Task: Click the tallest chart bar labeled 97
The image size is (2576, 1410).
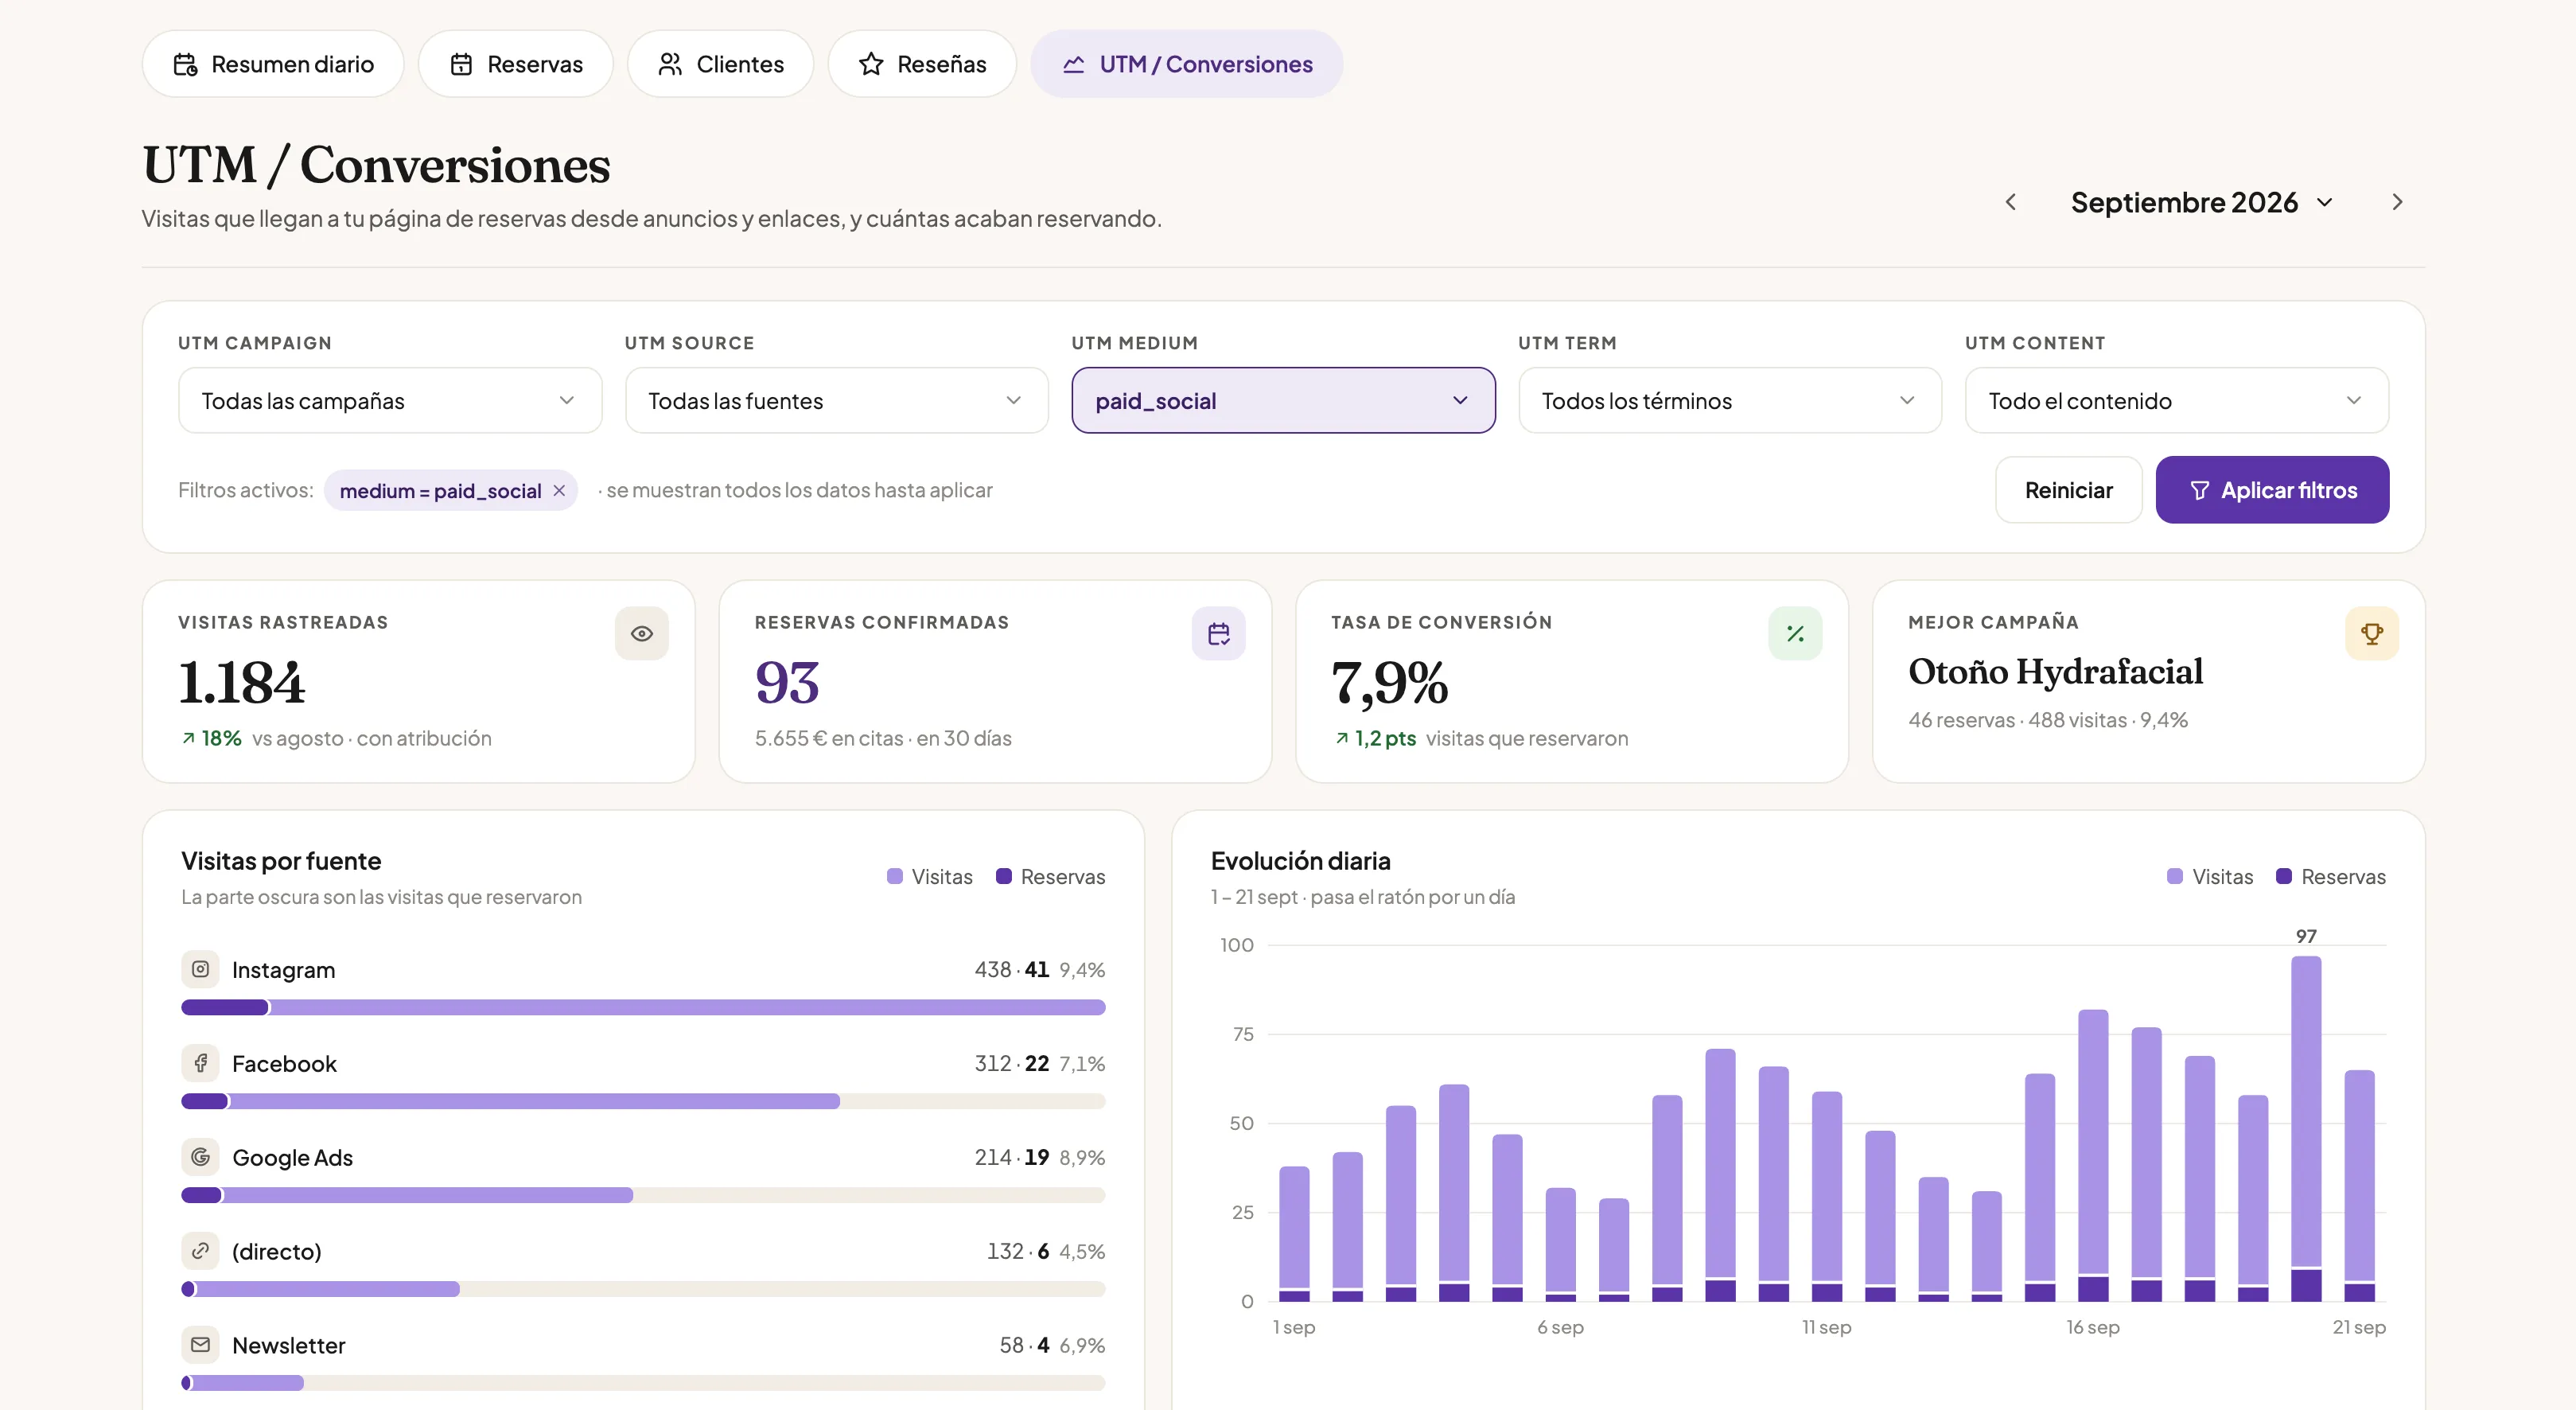Action: [x=2306, y=1128]
